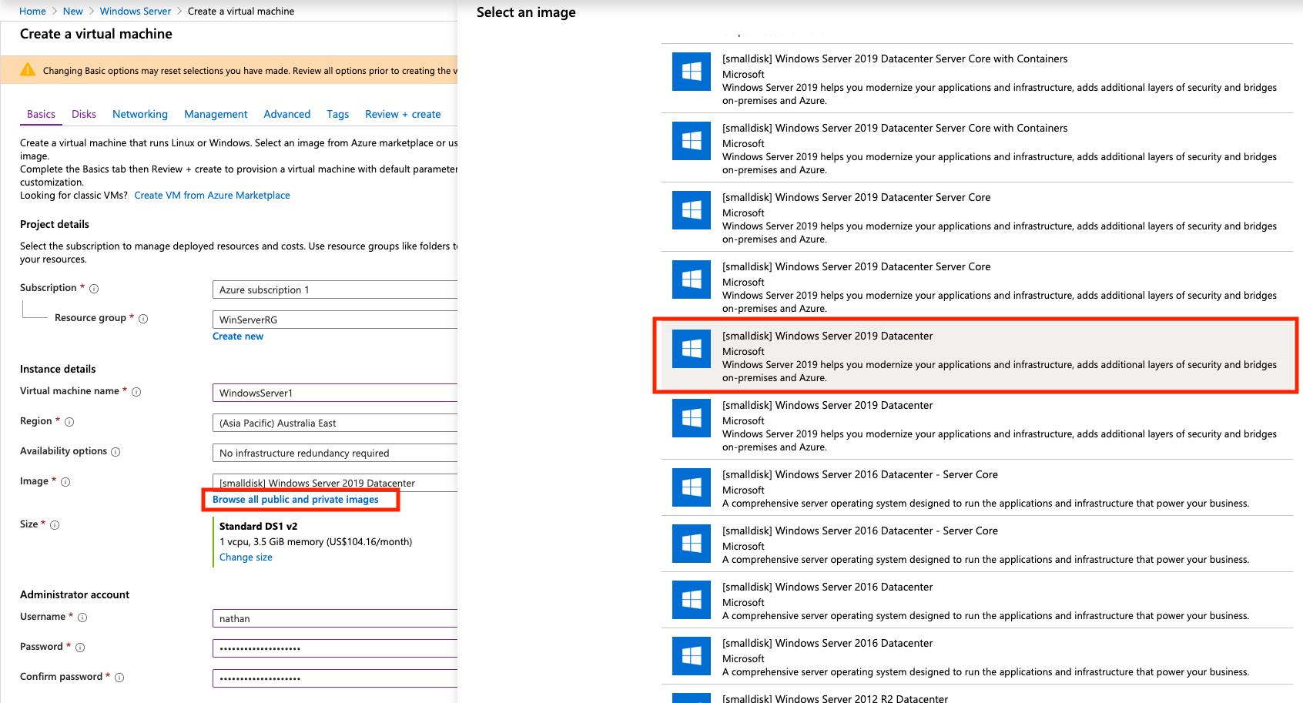Open the Subscription dropdown
This screenshot has height=703, width=1303.
[x=334, y=290]
